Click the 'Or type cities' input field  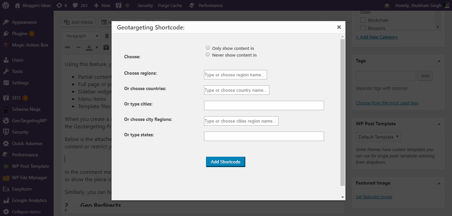coord(264,105)
